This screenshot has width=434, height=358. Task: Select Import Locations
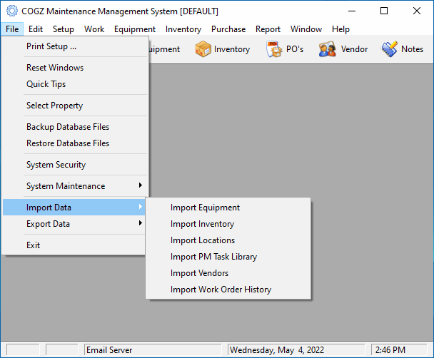pyautogui.click(x=228, y=240)
